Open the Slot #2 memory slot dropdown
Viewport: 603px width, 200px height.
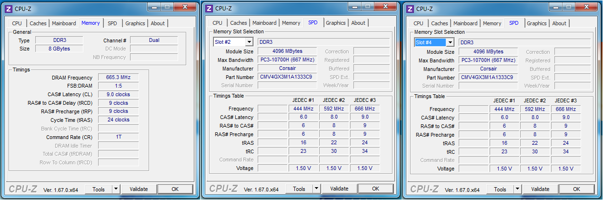coord(249,42)
